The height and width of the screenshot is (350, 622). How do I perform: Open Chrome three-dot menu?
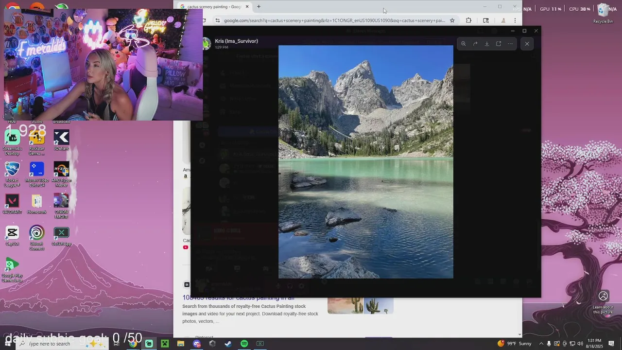click(515, 20)
